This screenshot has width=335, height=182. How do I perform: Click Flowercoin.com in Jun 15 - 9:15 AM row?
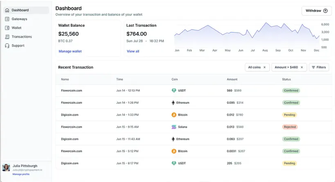pyautogui.click(x=72, y=127)
